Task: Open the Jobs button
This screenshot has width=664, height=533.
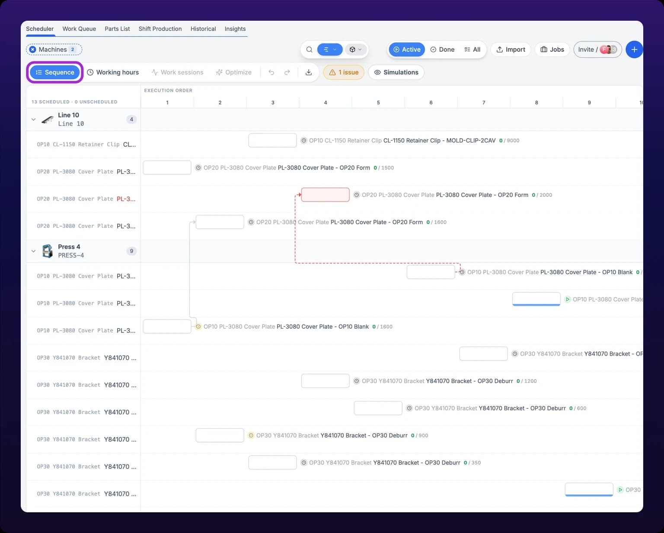Action: pos(552,50)
